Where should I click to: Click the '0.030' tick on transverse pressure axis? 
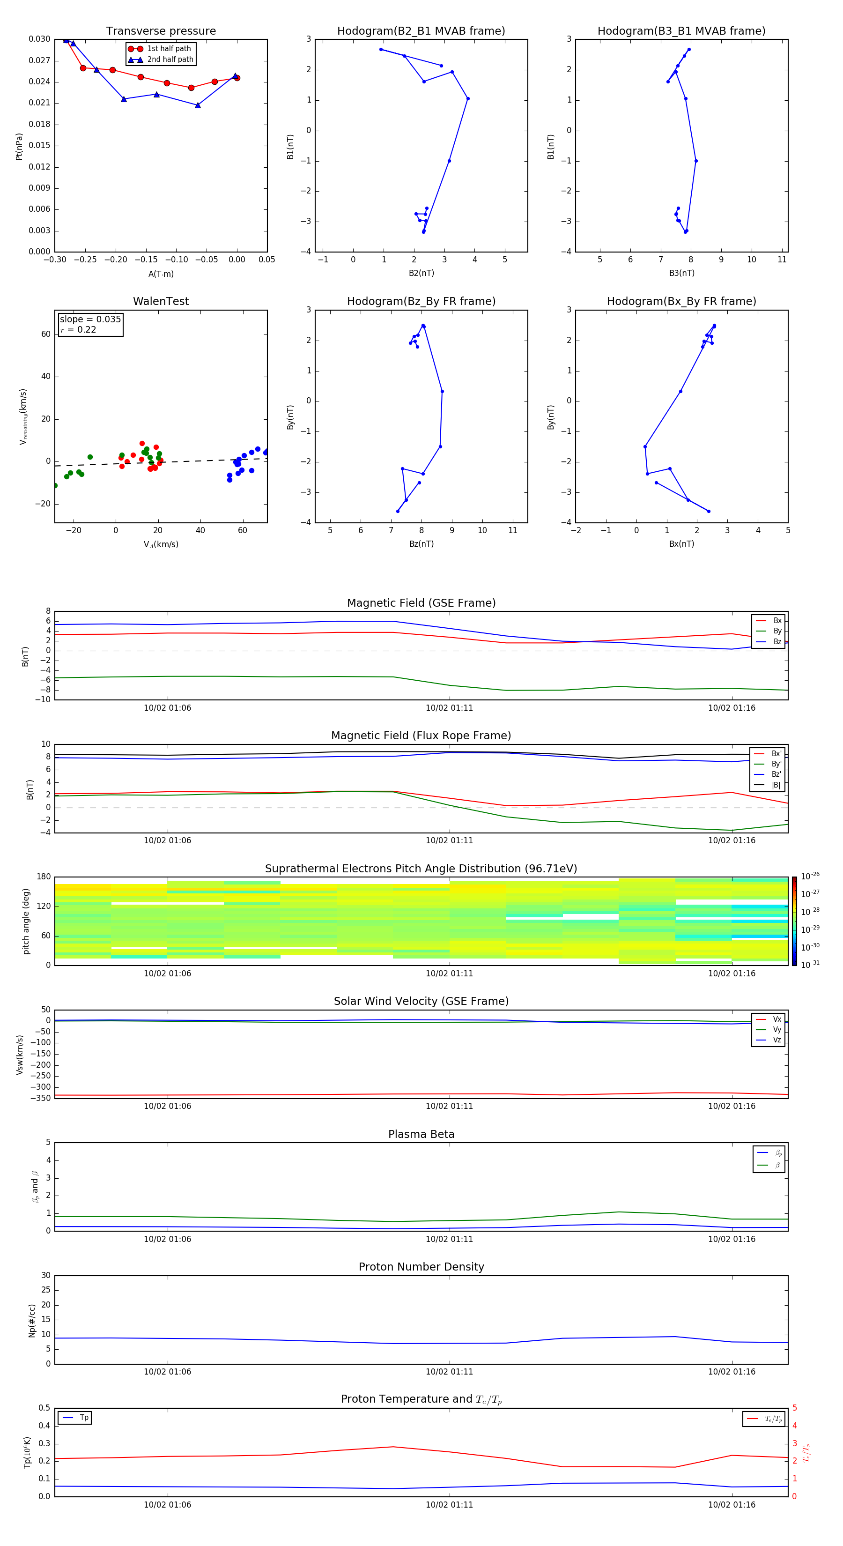pyautogui.click(x=40, y=39)
